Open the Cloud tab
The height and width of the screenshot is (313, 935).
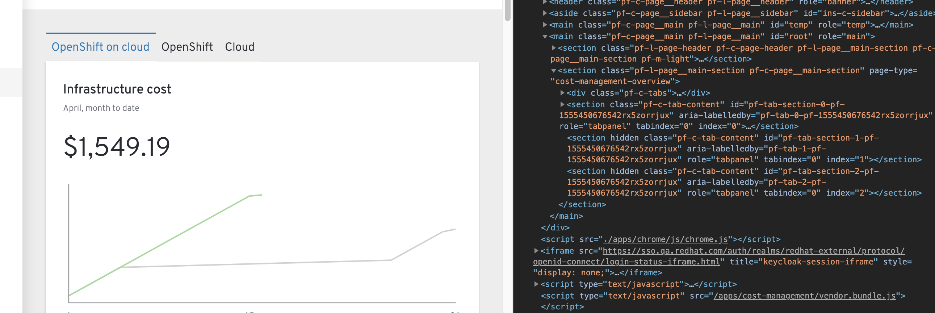click(240, 47)
